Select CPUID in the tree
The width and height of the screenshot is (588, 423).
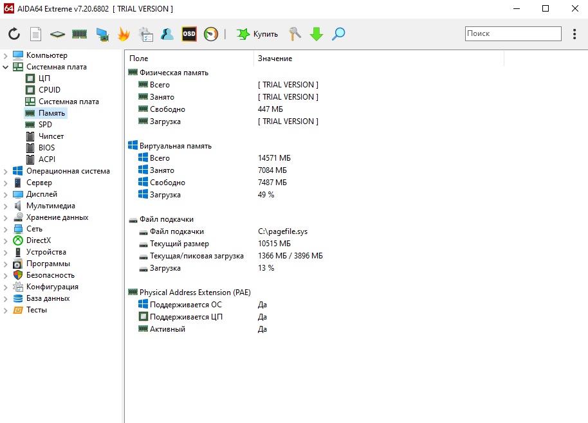(x=49, y=90)
